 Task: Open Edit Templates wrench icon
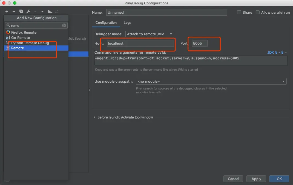(28, 11)
